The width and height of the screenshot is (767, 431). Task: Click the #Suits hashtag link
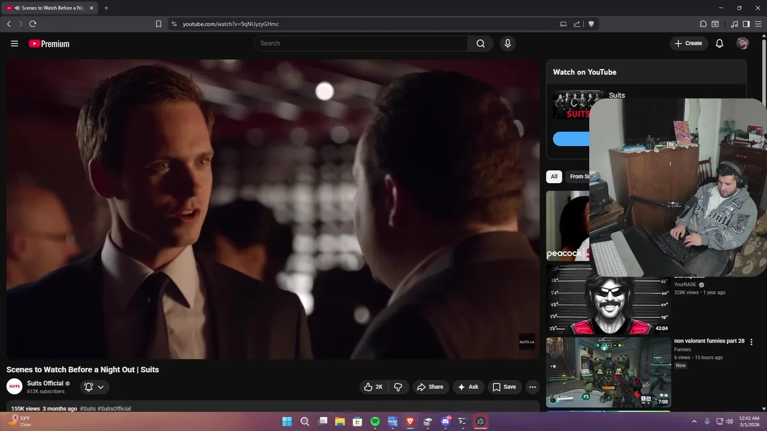87,408
